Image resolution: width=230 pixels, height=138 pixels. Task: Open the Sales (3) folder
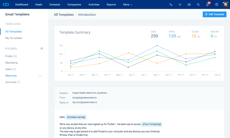click(x=11, y=69)
